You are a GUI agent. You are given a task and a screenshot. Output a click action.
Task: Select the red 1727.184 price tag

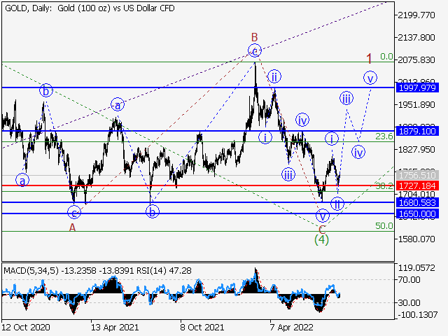[417, 185]
